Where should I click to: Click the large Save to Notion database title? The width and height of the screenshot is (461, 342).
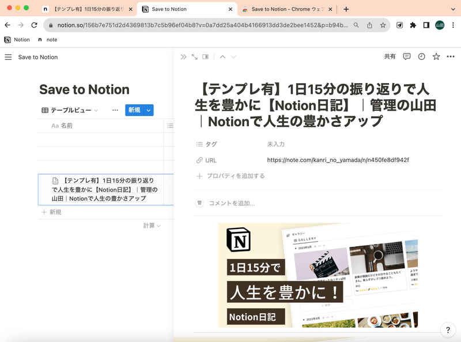(x=84, y=89)
